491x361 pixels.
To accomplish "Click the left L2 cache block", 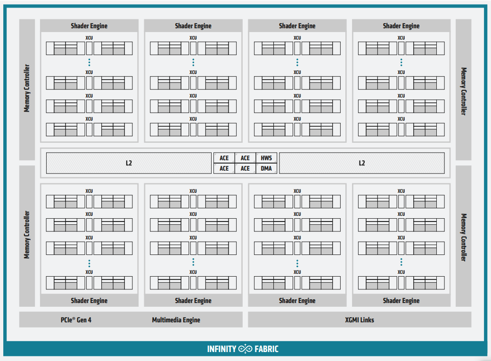I will 129,163.
